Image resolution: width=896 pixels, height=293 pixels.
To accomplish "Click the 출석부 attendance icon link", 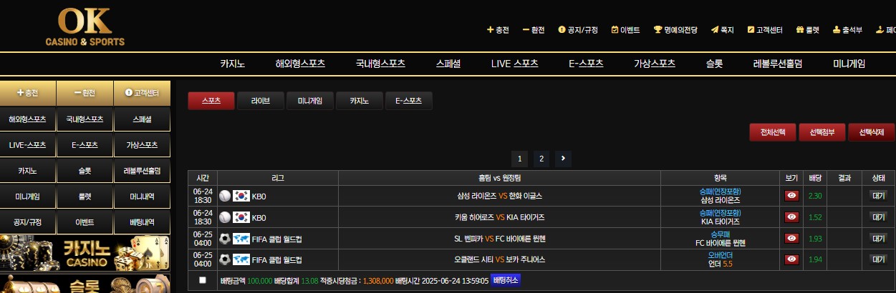I will click(x=847, y=30).
